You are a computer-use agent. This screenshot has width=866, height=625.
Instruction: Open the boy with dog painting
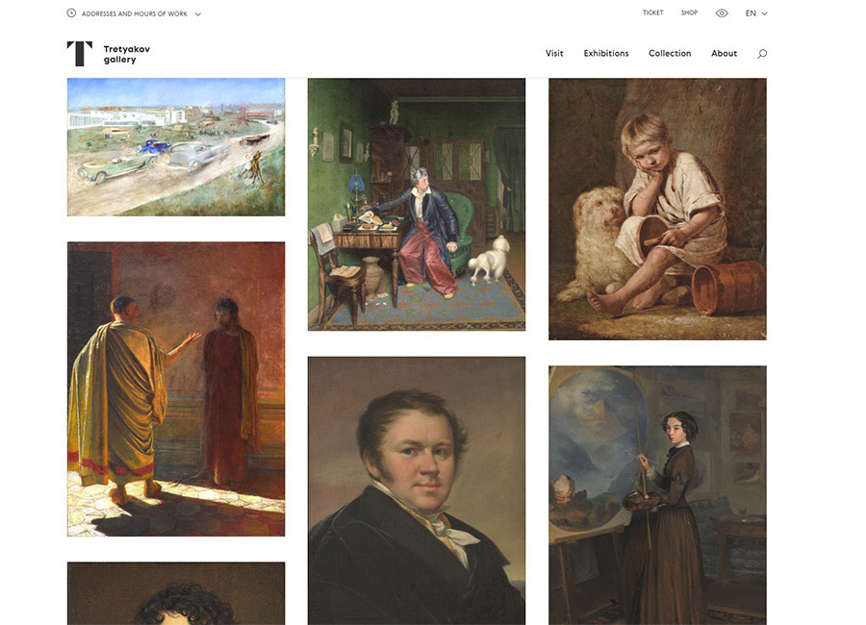click(657, 209)
